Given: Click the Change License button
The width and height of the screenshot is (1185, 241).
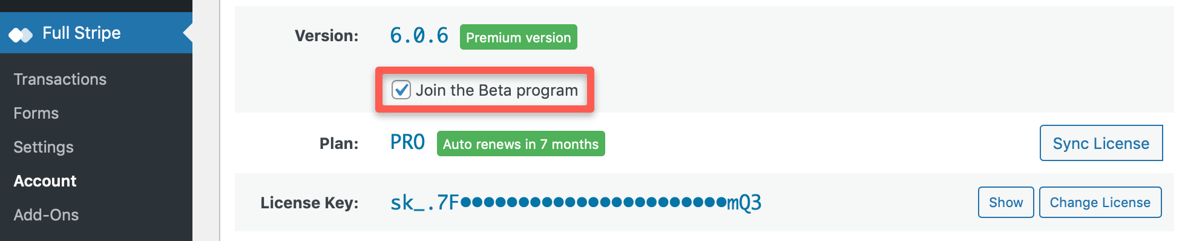Looking at the screenshot, I should click(x=1100, y=202).
